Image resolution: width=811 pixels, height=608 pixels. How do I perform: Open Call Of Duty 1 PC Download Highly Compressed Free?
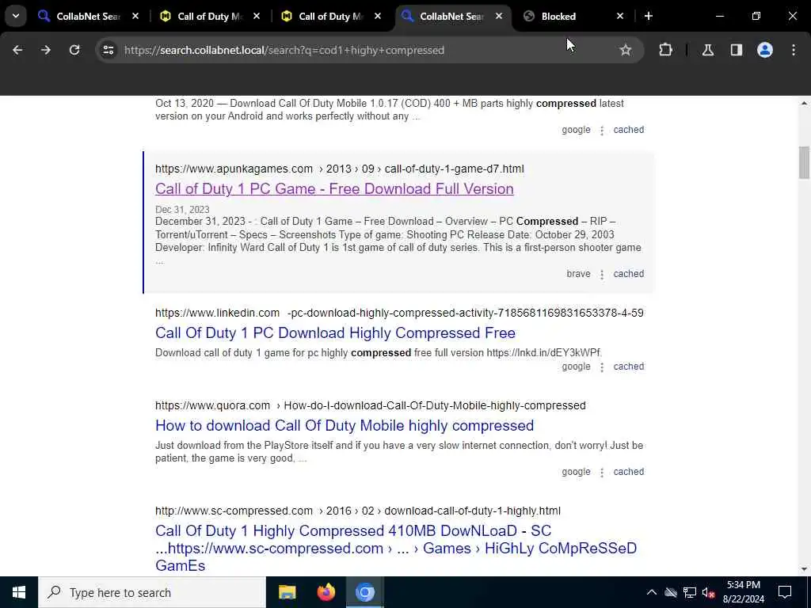(x=335, y=333)
